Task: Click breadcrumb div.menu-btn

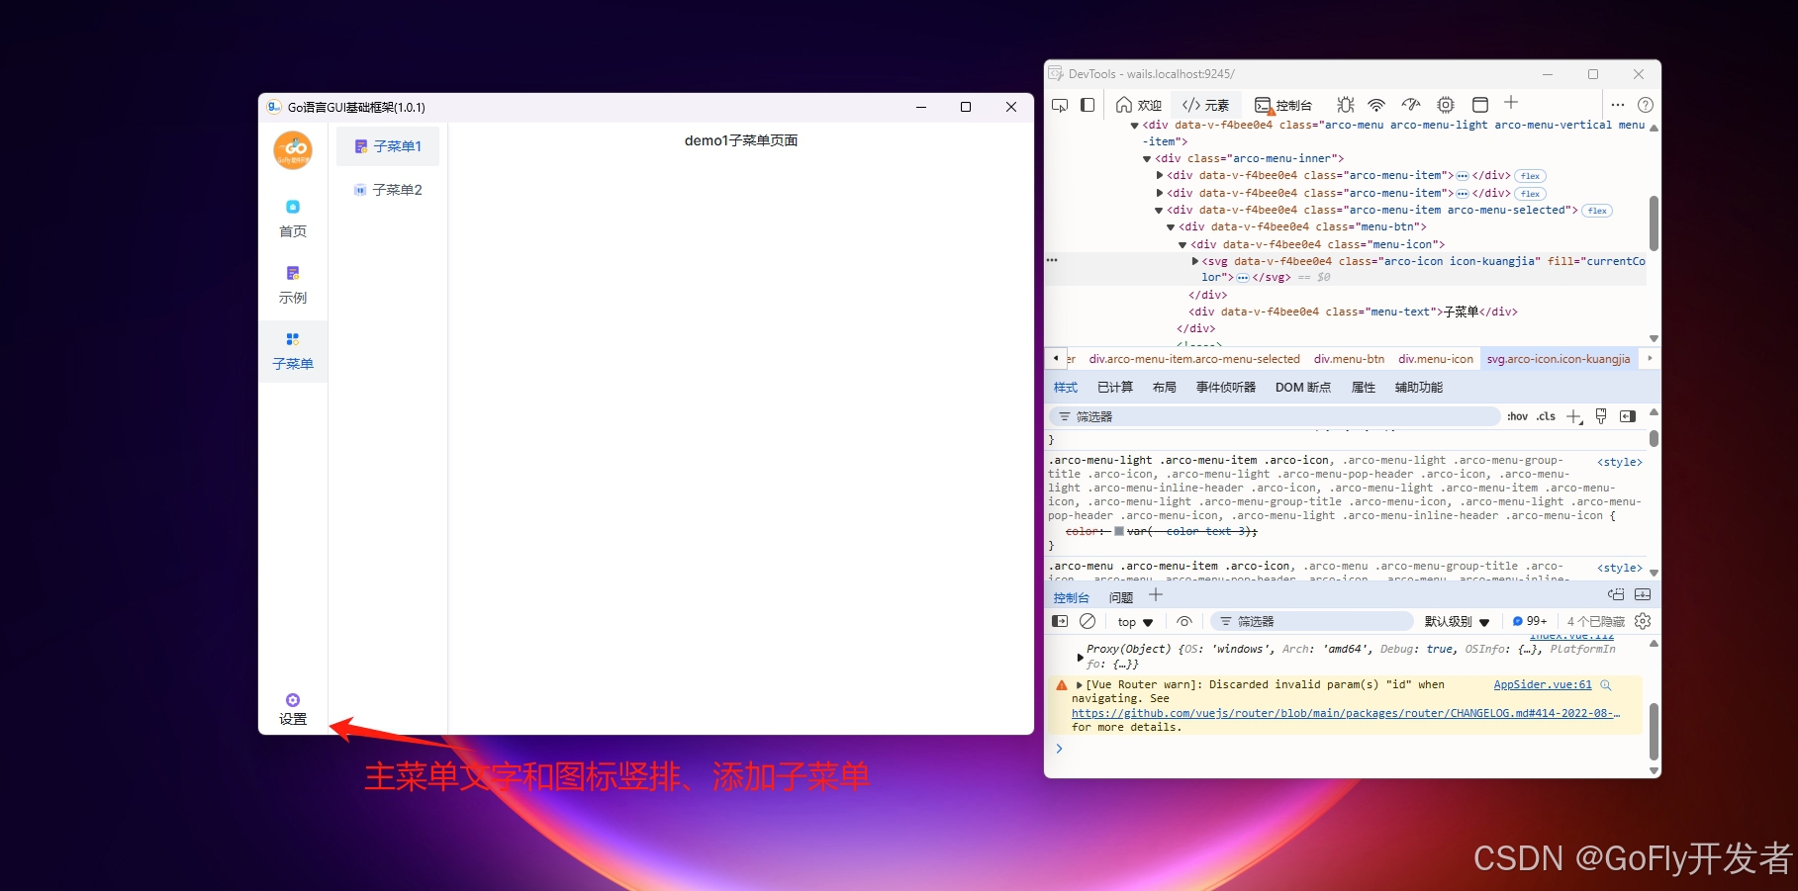Action: click(x=1349, y=359)
